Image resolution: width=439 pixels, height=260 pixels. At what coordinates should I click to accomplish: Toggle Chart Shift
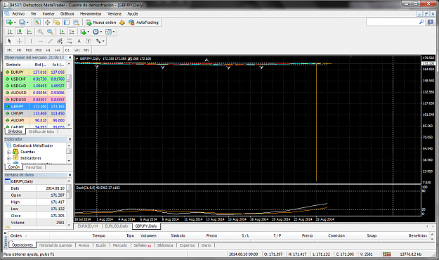(x=72, y=32)
